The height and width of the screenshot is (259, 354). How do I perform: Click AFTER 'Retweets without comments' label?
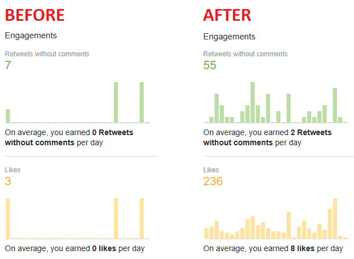(x=245, y=54)
